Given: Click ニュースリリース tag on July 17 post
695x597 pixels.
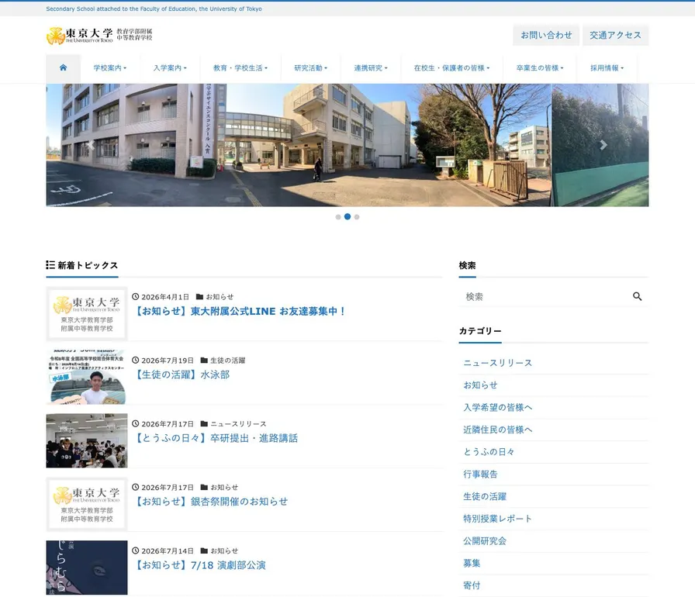Looking at the screenshot, I should [x=238, y=424].
